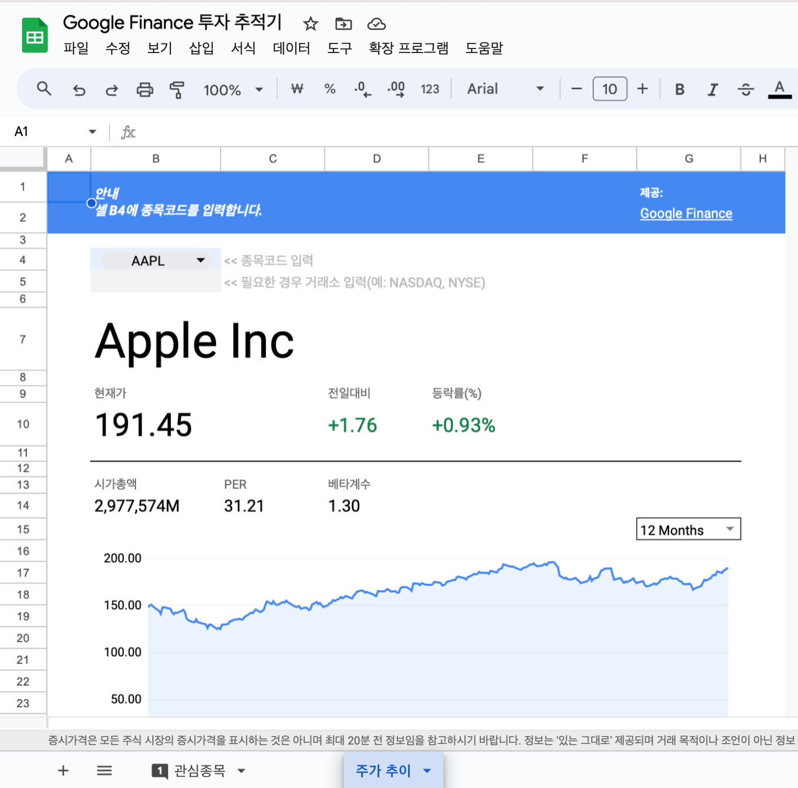Screen dimensions: 798x788
Task: Click the PER value 31.21
Action: (x=244, y=506)
